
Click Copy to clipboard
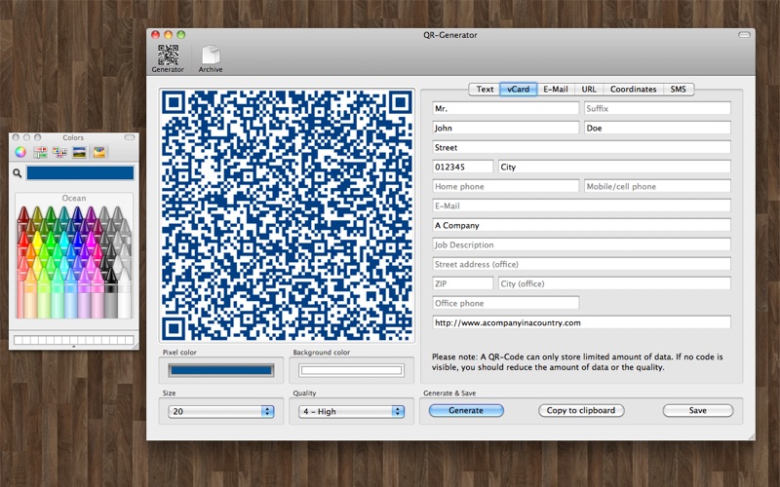point(581,410)
